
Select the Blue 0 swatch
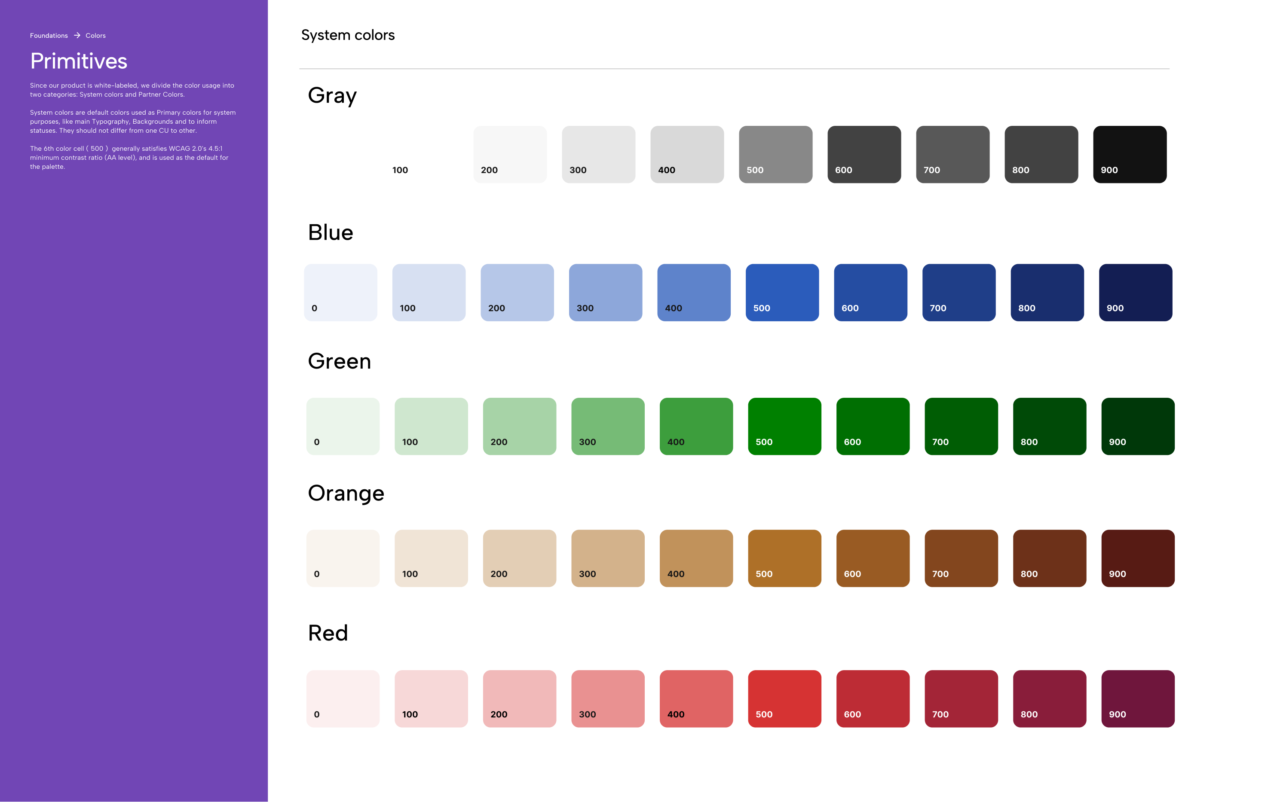(x=341, y=292)
